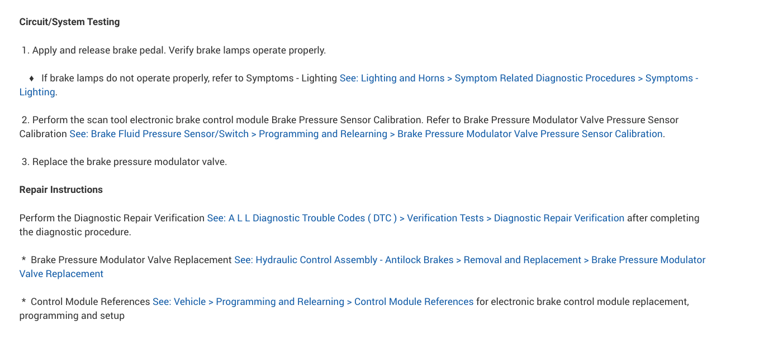Viewport: 783px width, 349px height.
Task: Open the Lighting and Horns symptoms link
Action: point(519,78)
